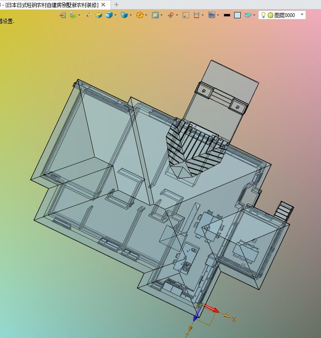Open the teal layers sheet dropdown
This screenshot has height=338, width=321.
[x=254, y=15]
